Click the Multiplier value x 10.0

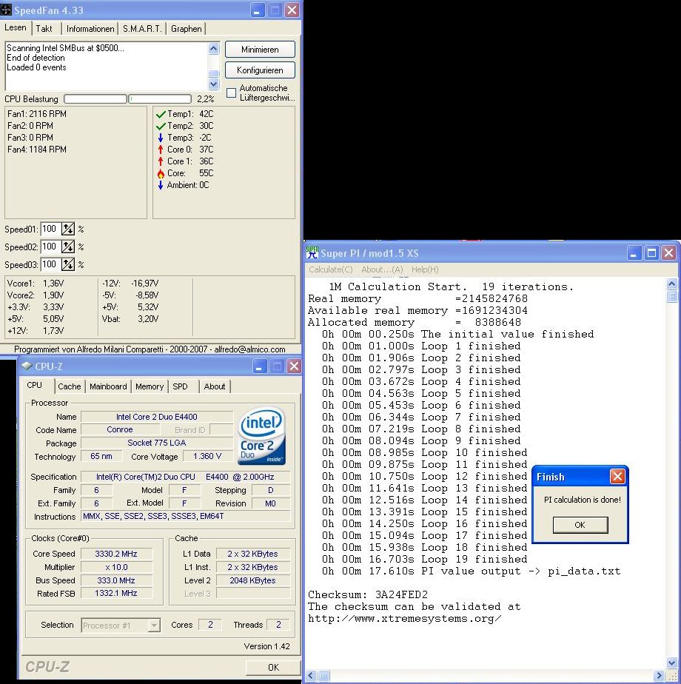coord(116,567)
